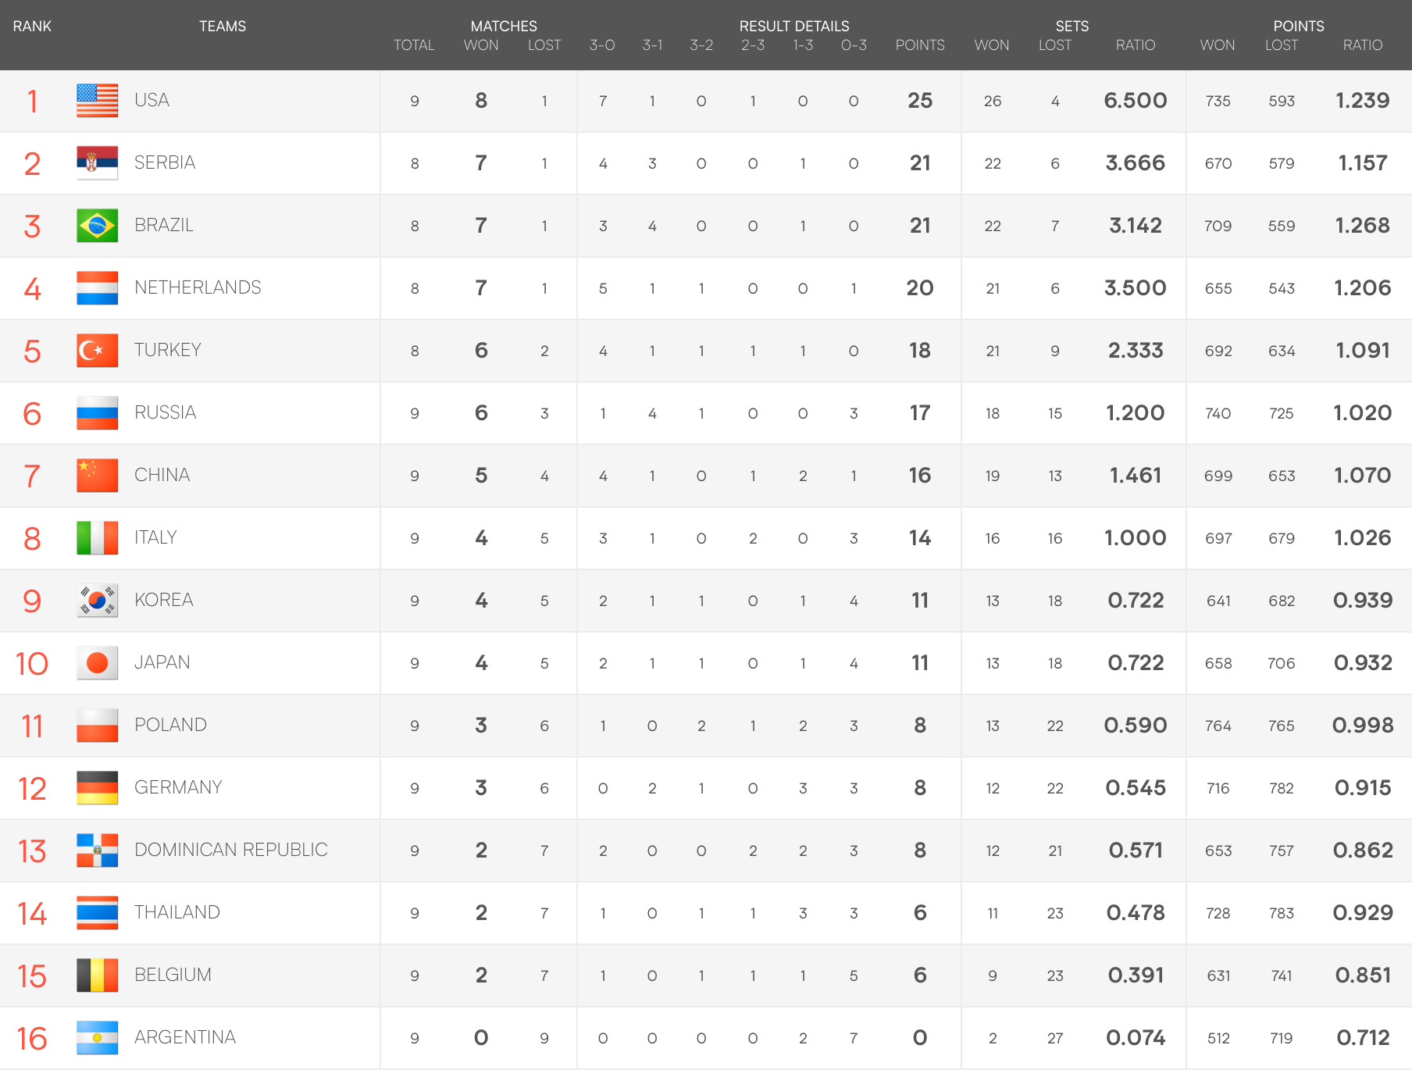
Task: Click the Turkey flag icon
Action: coord(98,351)
